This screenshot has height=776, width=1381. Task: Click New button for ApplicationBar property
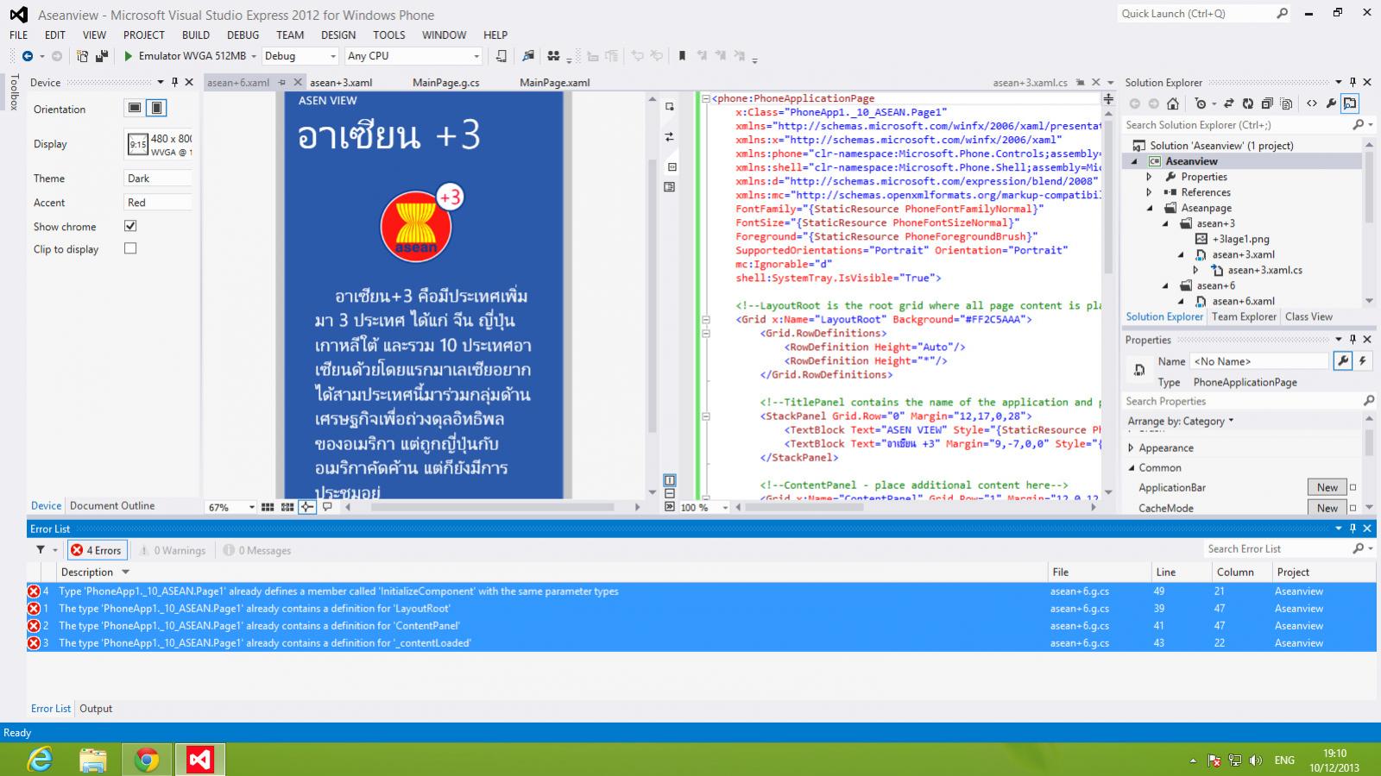1327,487
